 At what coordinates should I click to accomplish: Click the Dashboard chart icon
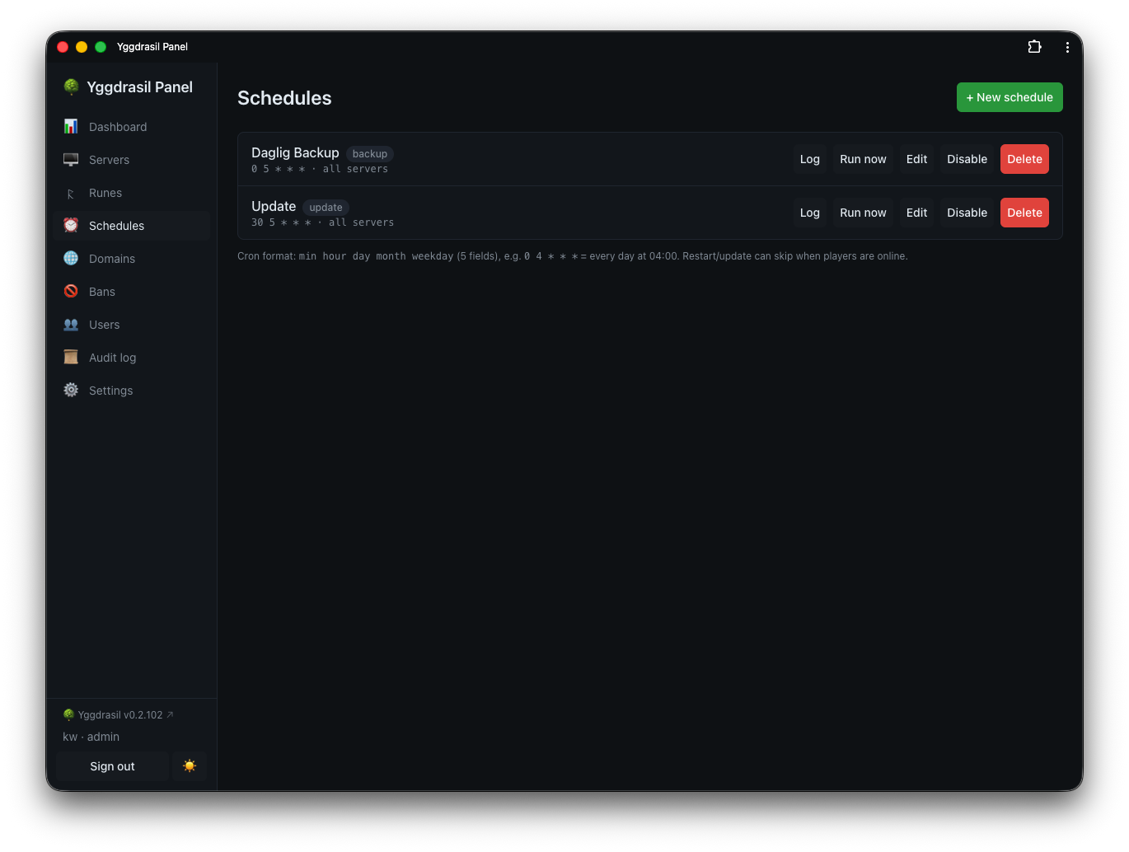pos(71,126)
